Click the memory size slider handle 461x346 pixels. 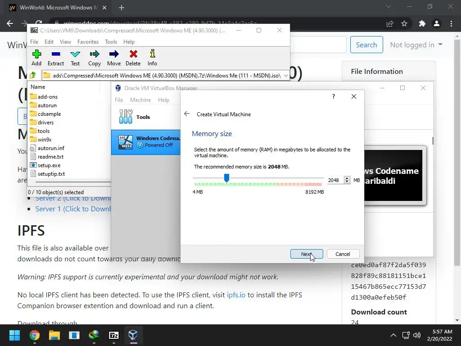pos(226,178)
